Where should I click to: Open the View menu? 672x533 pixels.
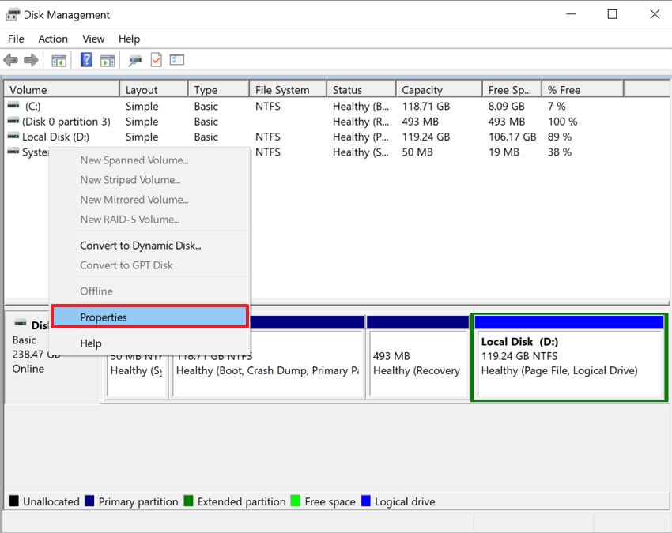(92, 39)
